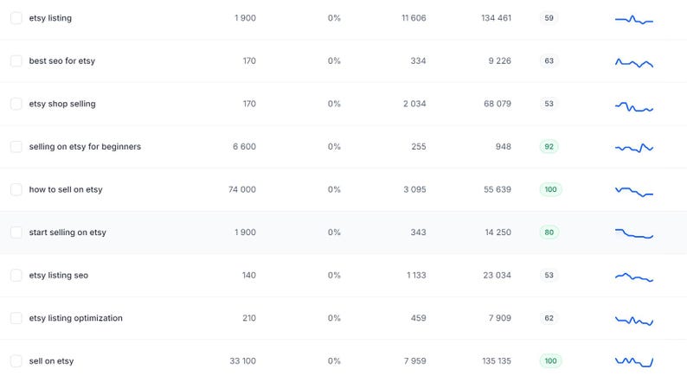Click the 80 score badge
This screenshot has width=687, height=376.
click(x=549, y=233)
